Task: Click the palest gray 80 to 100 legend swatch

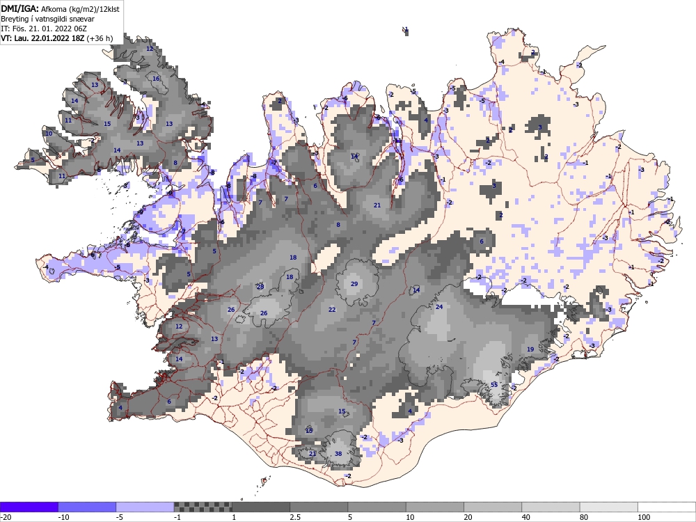Action: tap(608, 507)
